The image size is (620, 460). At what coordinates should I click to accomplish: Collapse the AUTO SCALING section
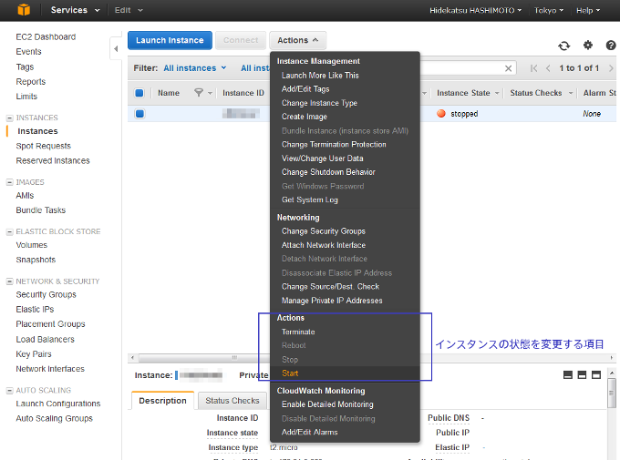(x=9, y=391)
